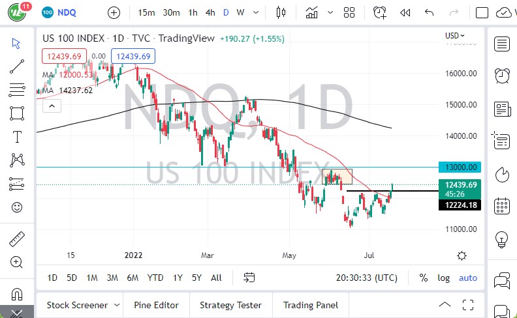The width and height of the screenshot is (517, 318).
Task: Open the Pine Editor tab
Action: click(156, 305)
